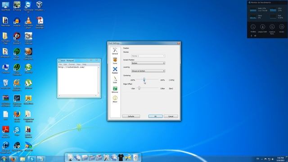Open the Style section in Dock Settings
The image size is (288, 162).
click(x=115, y=80)
